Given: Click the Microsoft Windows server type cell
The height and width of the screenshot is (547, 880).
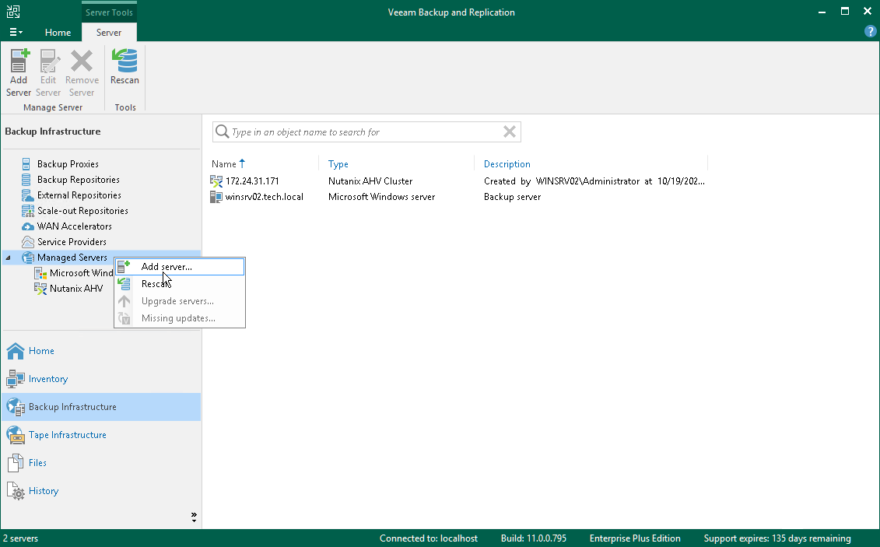Looking at the screenshot, I should point(381,197).
